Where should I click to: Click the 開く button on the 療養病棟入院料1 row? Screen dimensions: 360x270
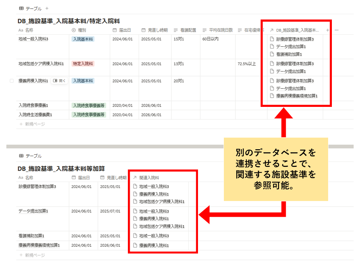(59, 81)
